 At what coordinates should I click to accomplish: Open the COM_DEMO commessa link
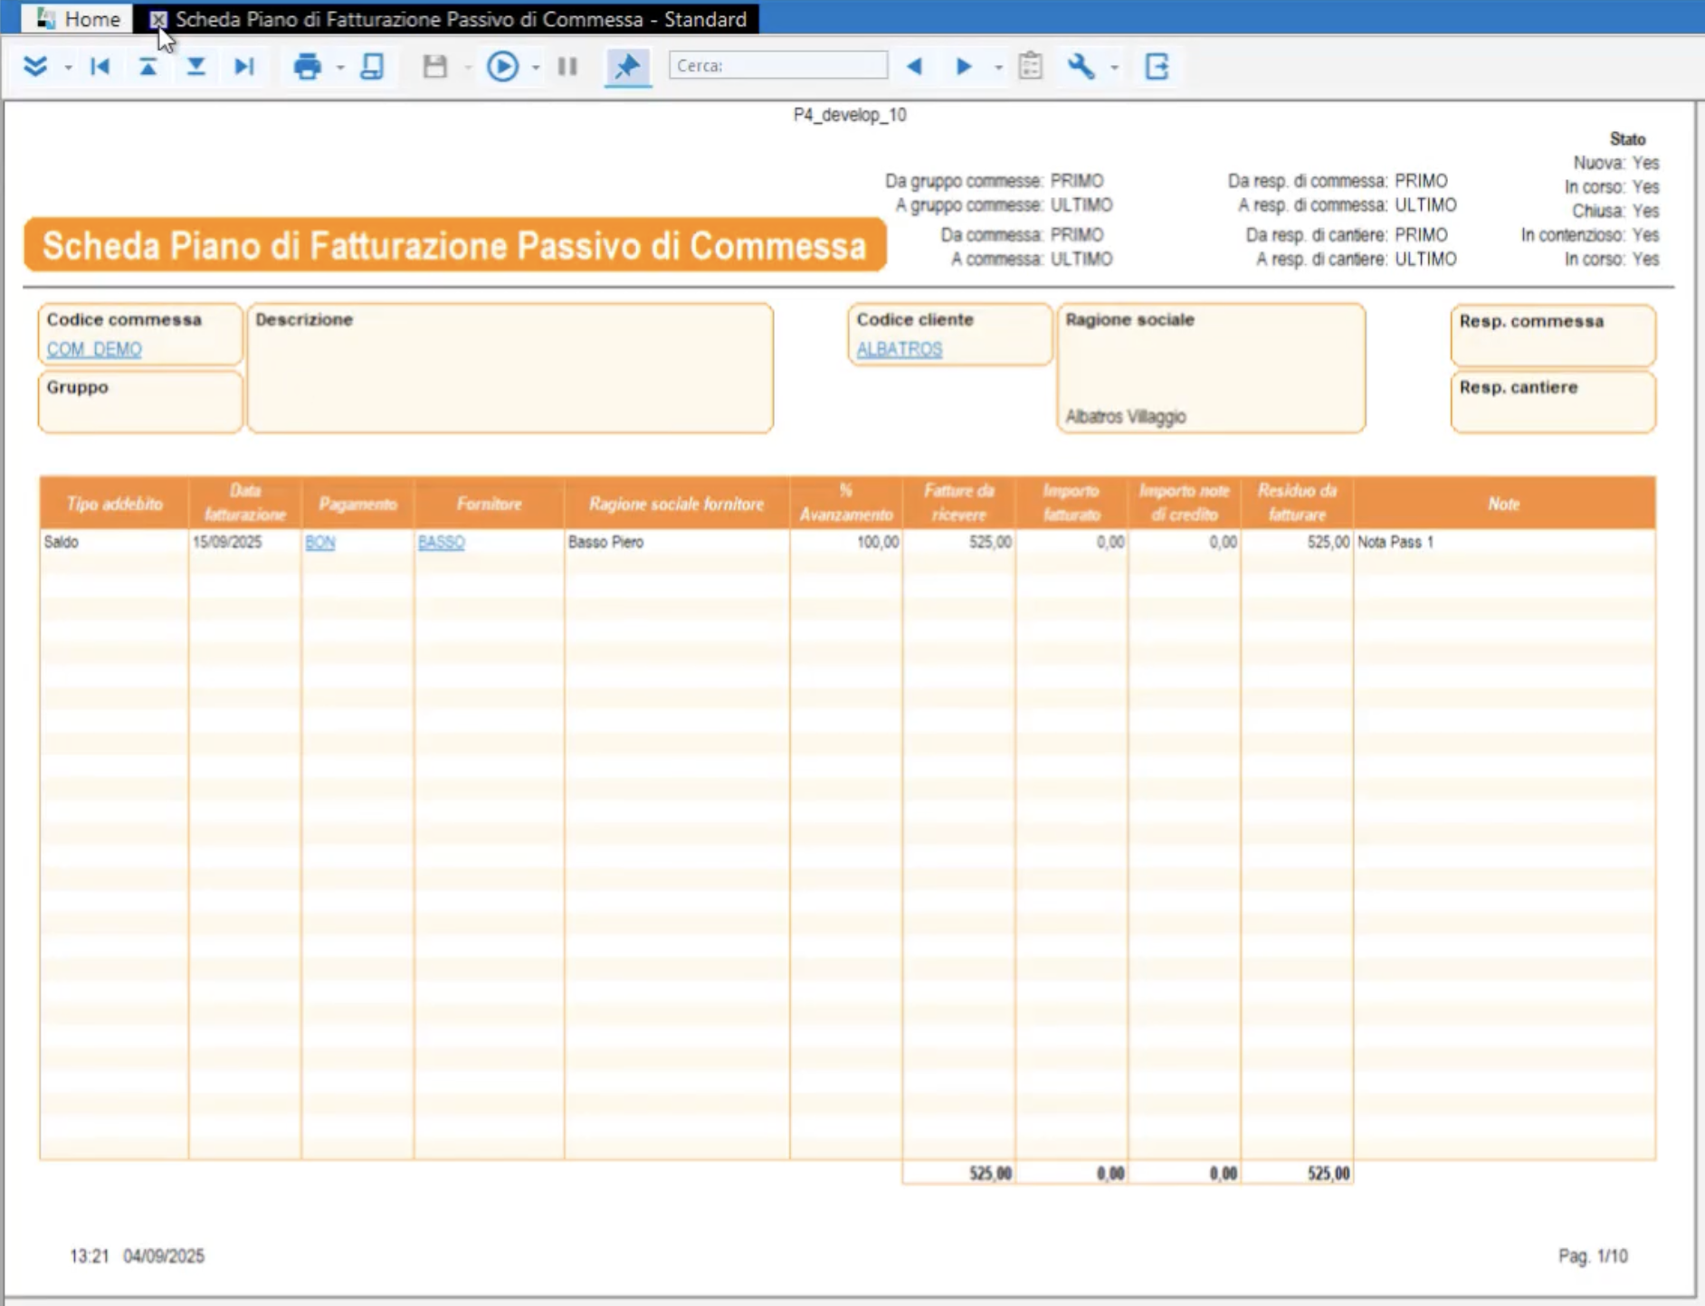click(x=94, y=349)
